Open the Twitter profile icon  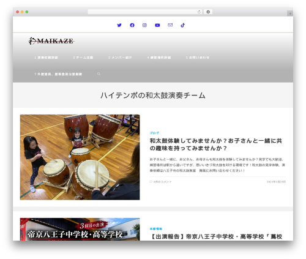pos(119,25)
